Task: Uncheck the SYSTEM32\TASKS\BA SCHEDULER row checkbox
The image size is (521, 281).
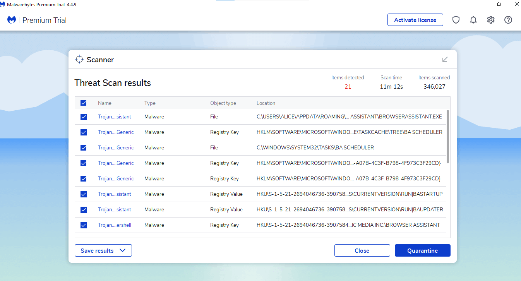Action: click(83, 148)
